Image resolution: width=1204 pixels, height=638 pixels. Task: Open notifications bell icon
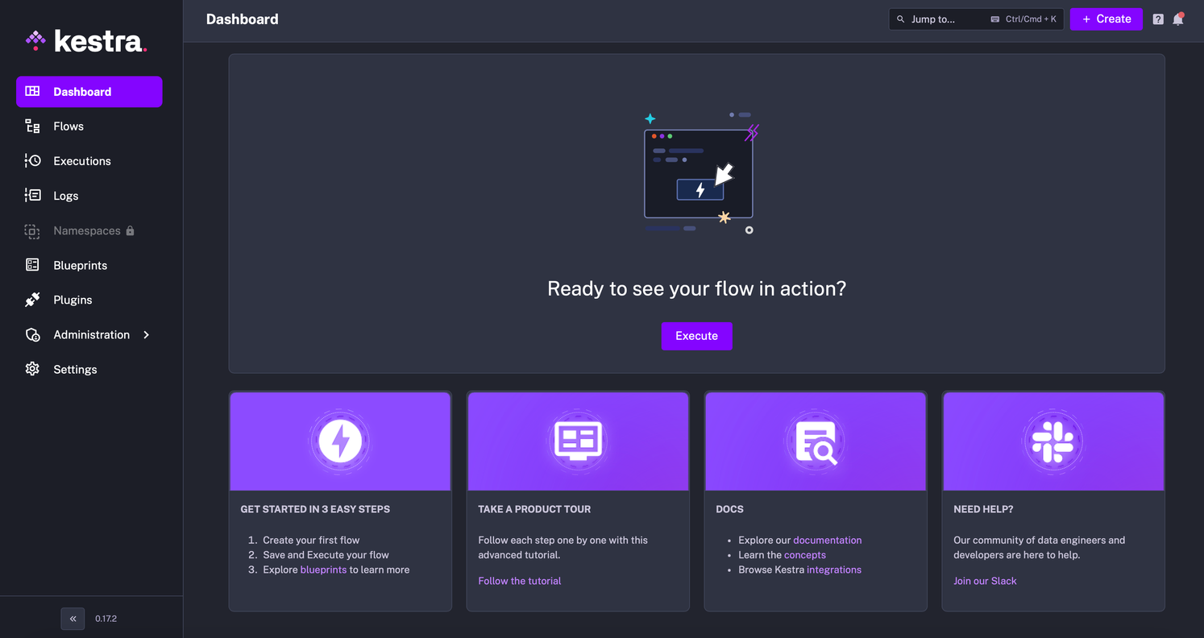tap(1178, 19)
